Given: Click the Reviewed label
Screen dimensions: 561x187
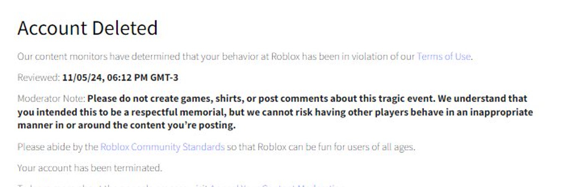Looking at the screenshot, I should point(39,77).
